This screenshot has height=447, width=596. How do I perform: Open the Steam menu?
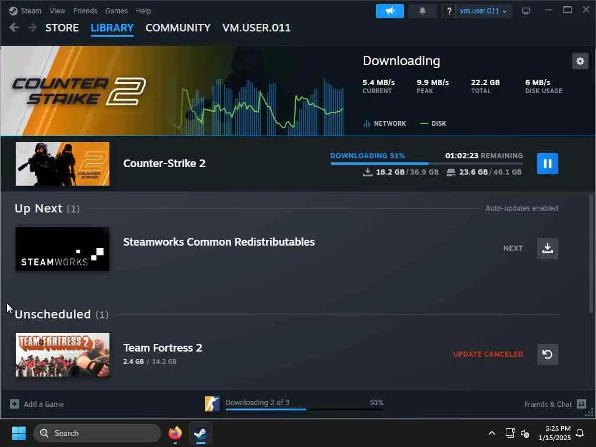(31, 10)
